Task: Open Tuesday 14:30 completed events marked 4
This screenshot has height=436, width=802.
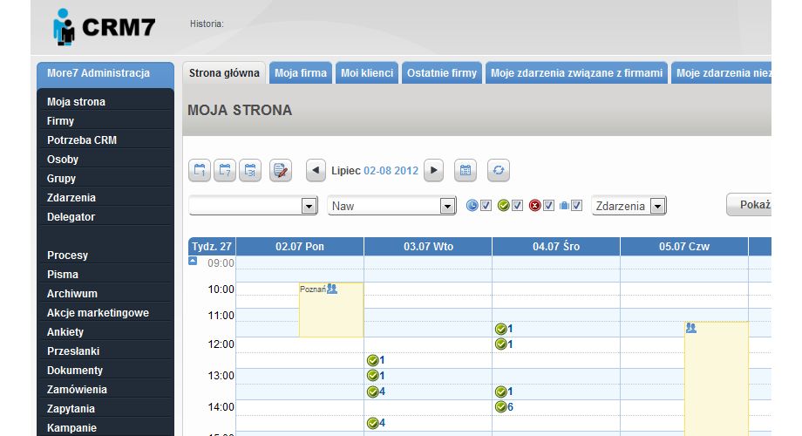Action: pyautogui.click(x=376, y=423)
